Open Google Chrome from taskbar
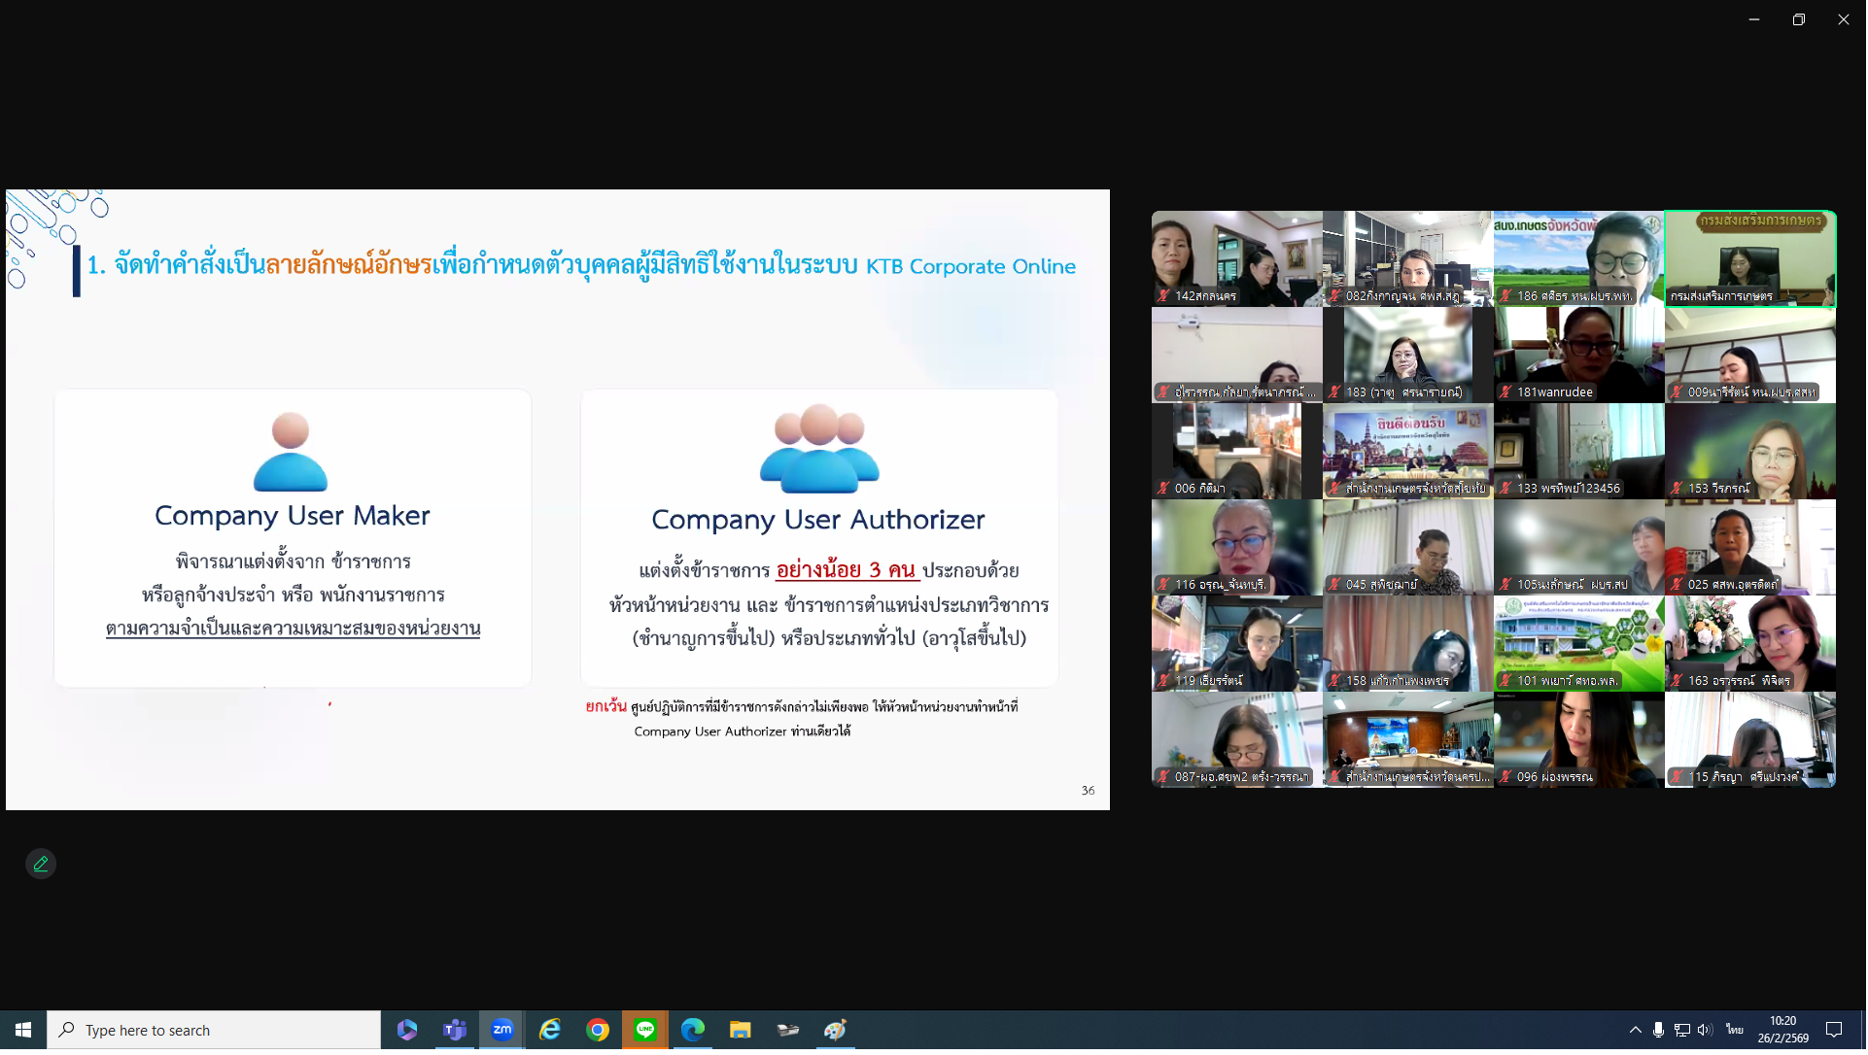 tap(598, 1030)
